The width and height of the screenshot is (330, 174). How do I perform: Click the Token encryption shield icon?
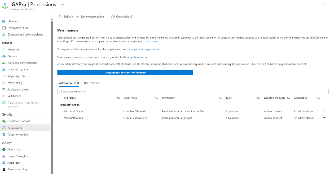(4, 135)
